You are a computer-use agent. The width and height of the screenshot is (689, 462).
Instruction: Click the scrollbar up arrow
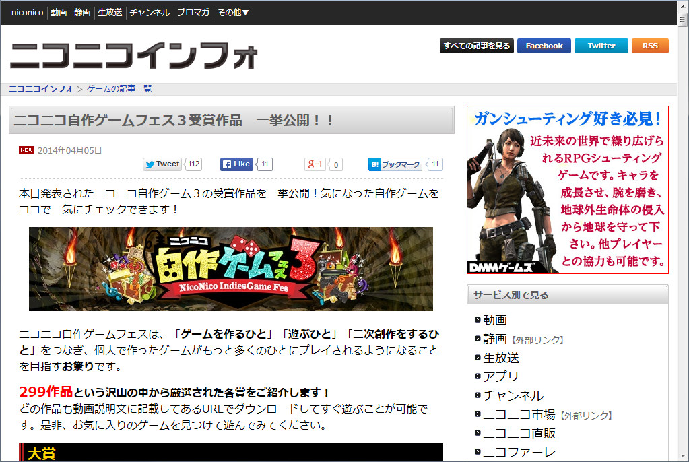tap(682, 6)
